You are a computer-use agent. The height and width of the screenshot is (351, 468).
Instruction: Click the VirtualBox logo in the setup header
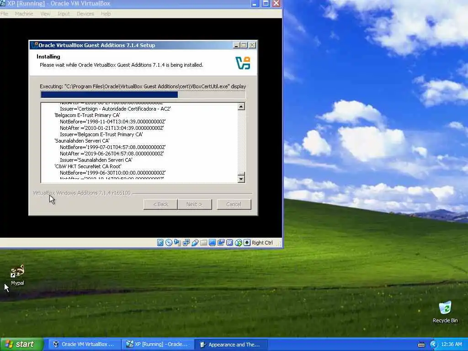click(x=243, y=63)
